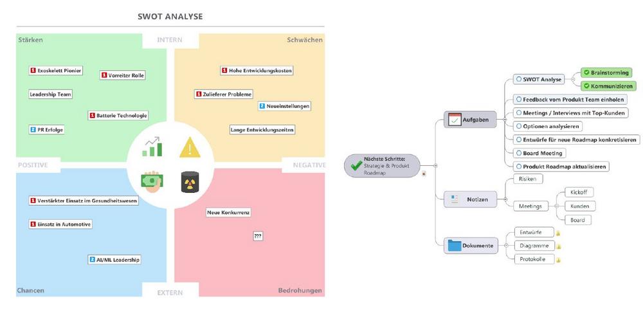Collapse the Meetings sub-branch
Viewport: 643px width, 317px height.
click(x=556, y=206)
